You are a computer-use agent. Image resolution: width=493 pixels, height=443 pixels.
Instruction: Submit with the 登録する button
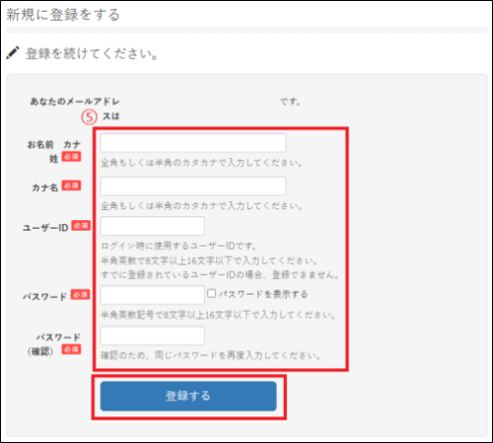pos(188,396)
